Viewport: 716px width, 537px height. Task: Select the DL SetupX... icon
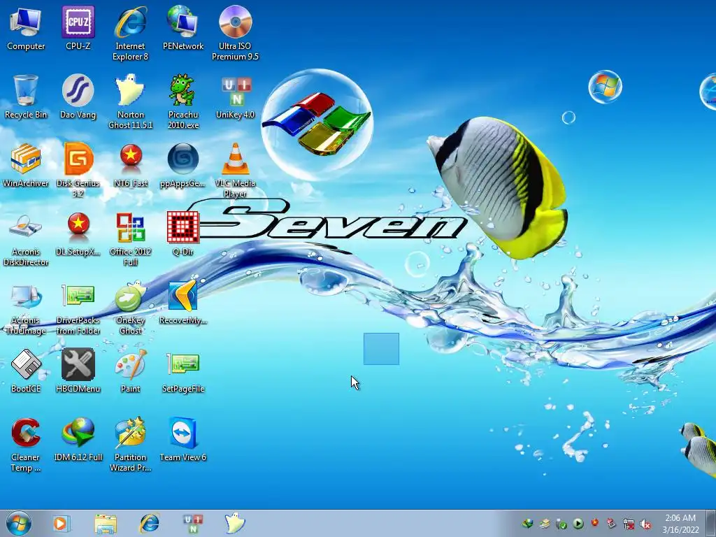(x=78, y=234)
